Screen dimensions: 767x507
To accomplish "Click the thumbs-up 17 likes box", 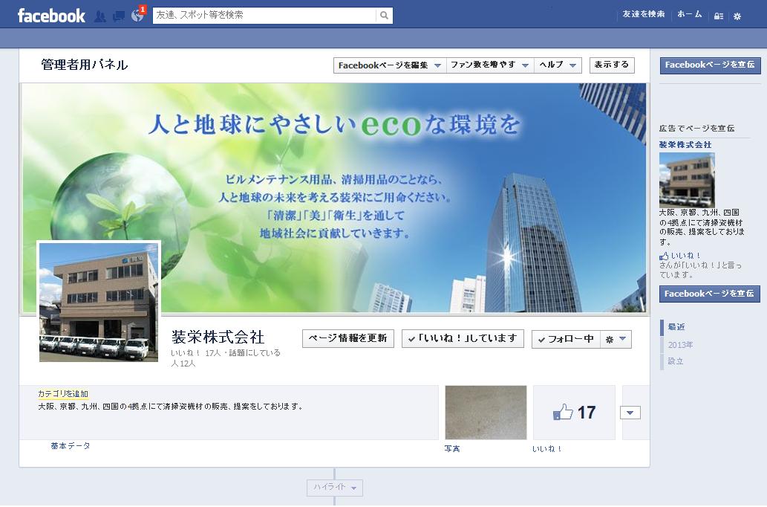I will pos(574,413).
